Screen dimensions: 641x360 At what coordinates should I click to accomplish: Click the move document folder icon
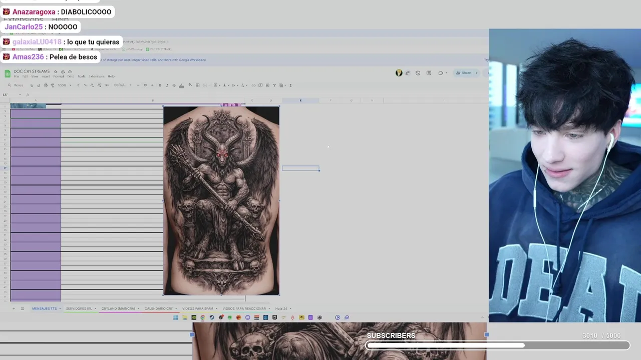pos(63,71)
